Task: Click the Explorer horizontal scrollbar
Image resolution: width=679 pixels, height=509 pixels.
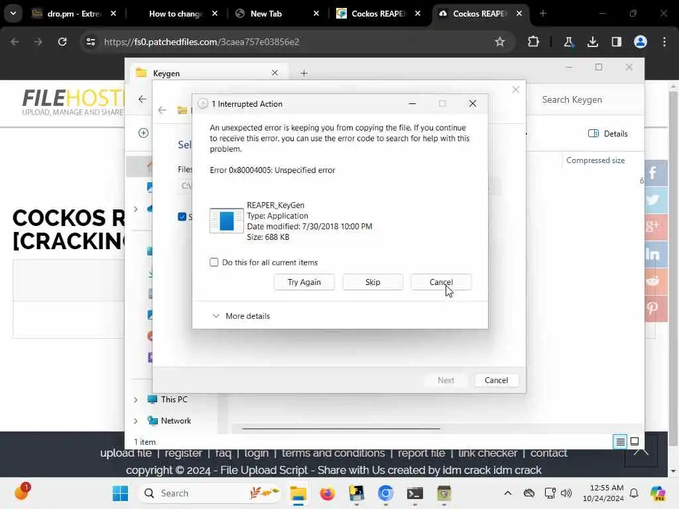Action: point(341,429)
